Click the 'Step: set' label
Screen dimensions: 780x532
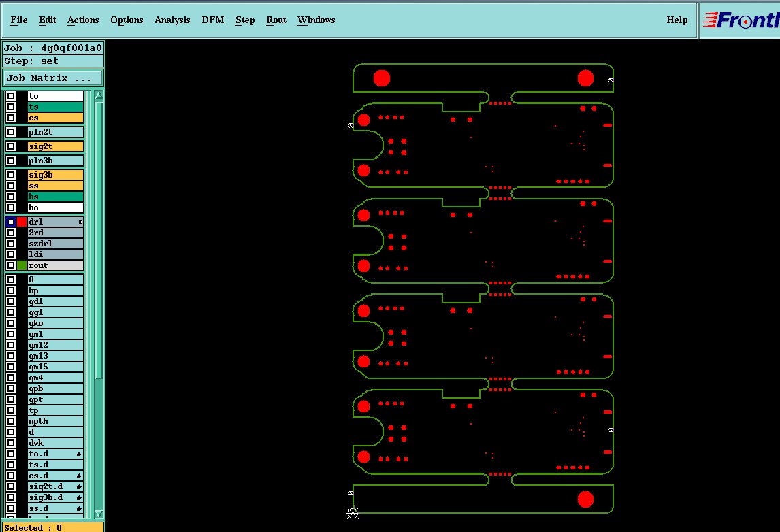pyautogui.click(x=53, y=61)
